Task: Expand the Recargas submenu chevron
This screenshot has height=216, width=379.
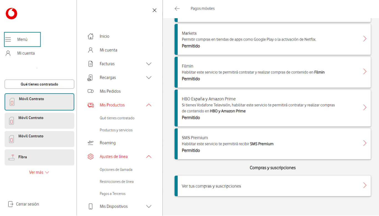Action: tap(149, 78)
